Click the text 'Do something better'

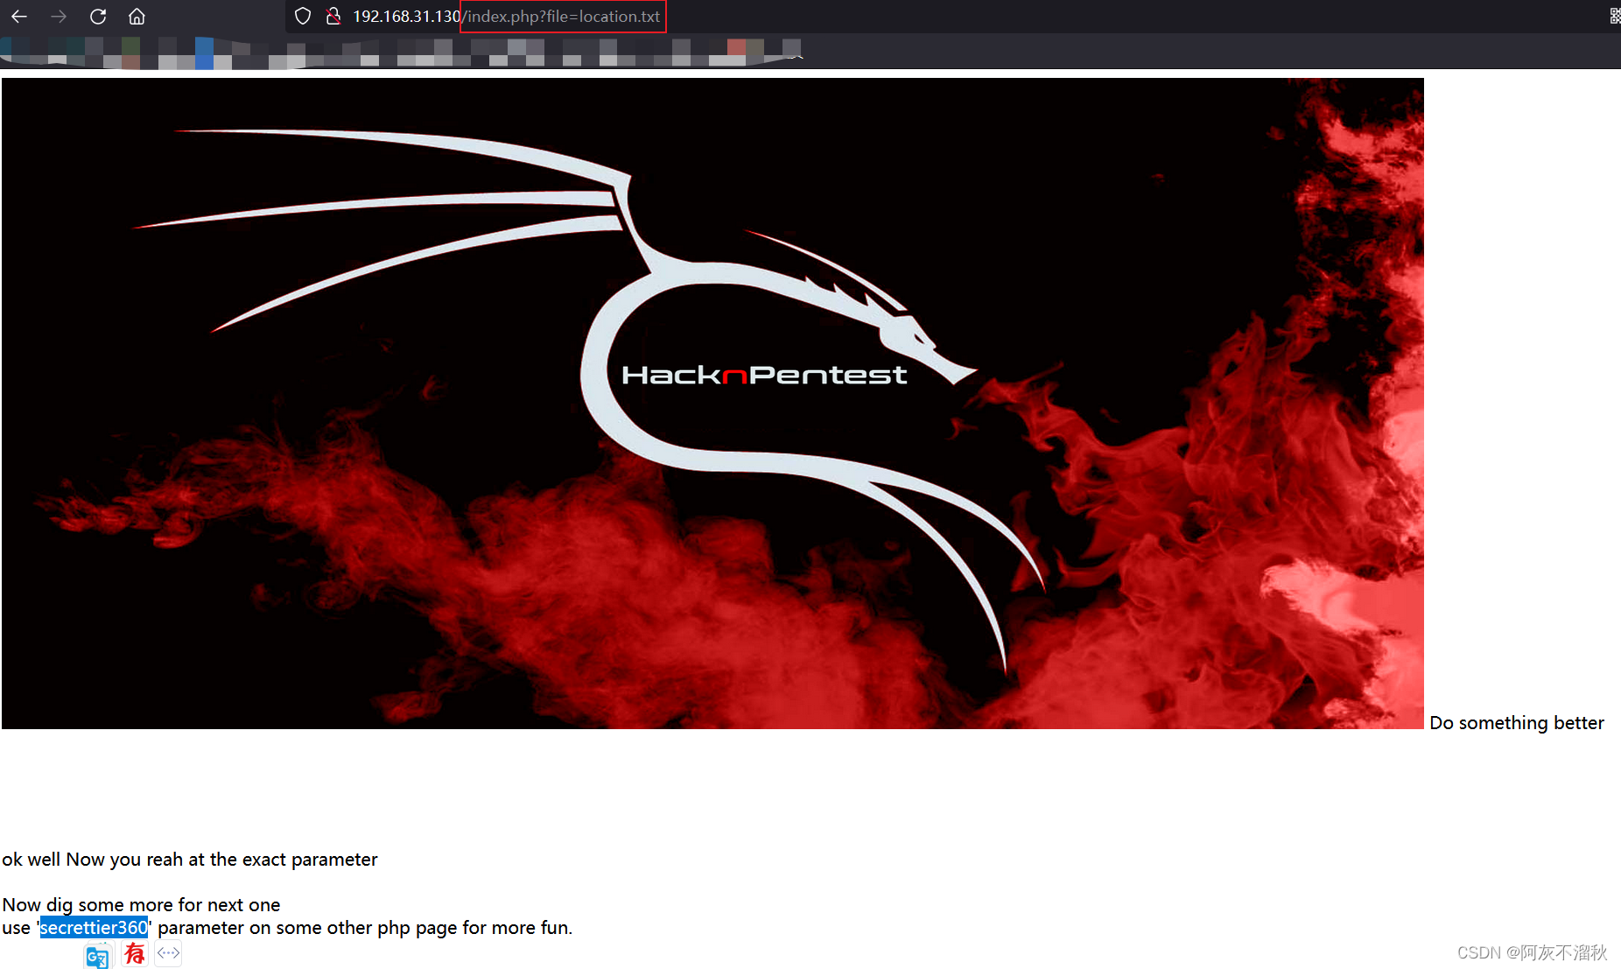point(1517,722)
